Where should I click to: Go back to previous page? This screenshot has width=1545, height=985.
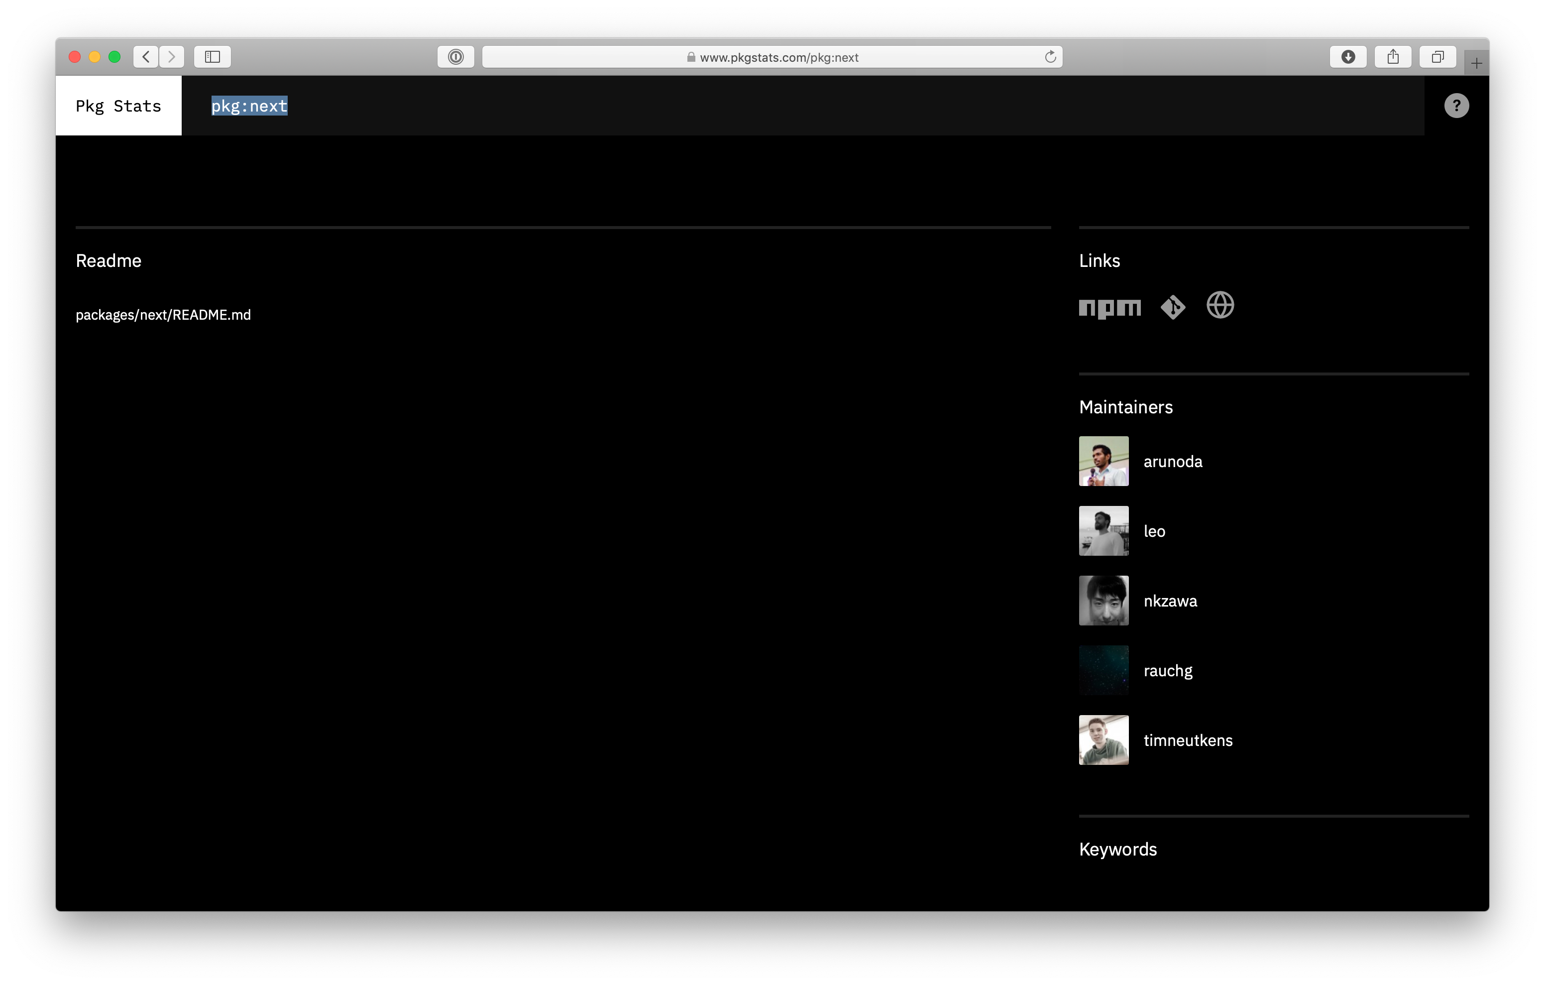146,57
